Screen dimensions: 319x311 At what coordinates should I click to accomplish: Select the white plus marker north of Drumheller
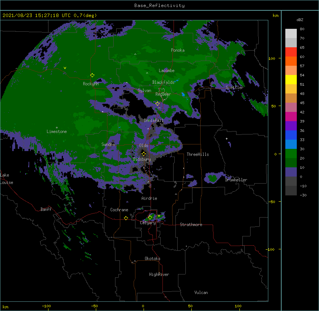click(226, 139)
